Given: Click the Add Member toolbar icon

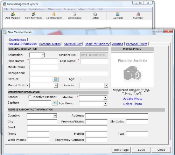Looking at the screenshot, I should tap(13, 14).
